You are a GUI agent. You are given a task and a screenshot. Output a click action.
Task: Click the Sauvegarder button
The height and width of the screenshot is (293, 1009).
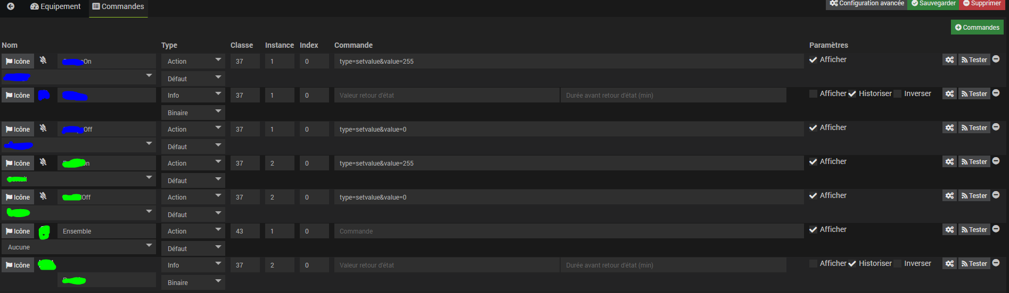click(x=933, y=4)
